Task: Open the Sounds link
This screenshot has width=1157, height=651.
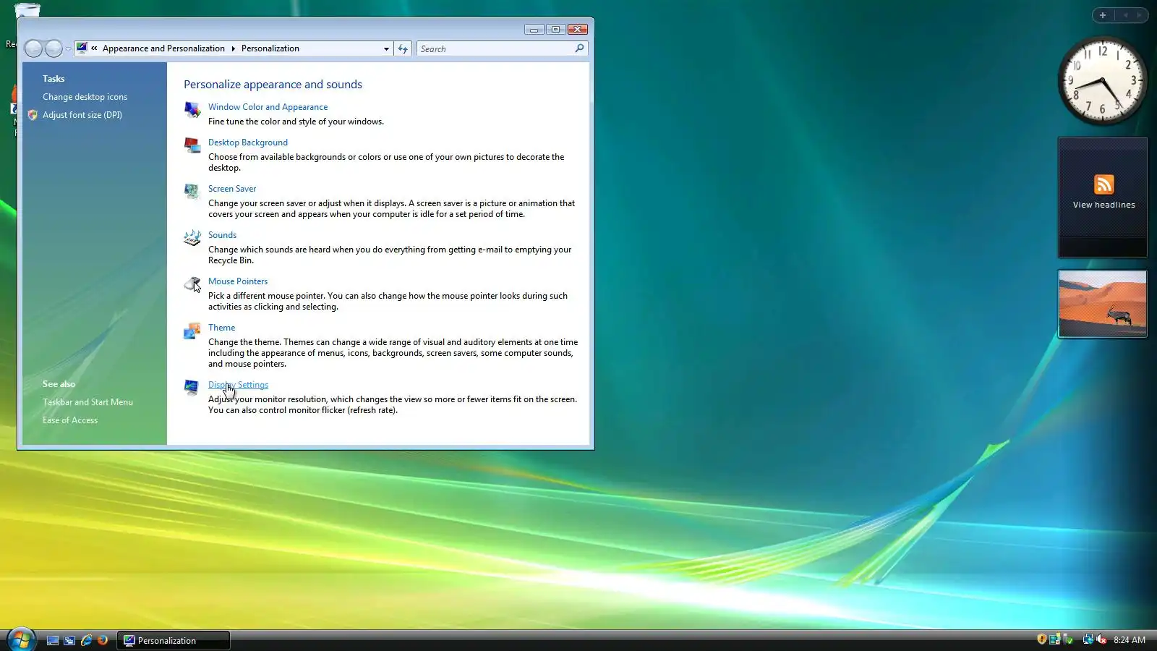Action: [x=222, y=235]
